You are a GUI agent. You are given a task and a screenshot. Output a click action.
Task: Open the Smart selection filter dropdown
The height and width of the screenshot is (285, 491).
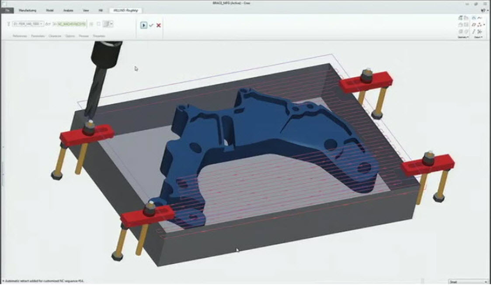click(468, 282)
